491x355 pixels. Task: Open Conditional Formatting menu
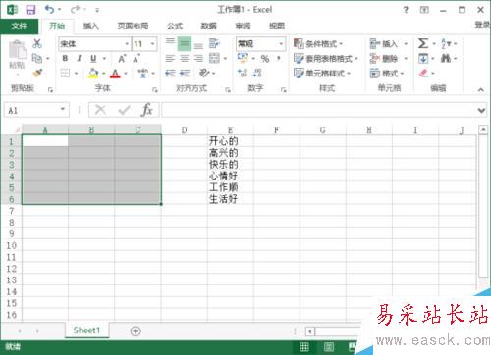(x=318, y=43)
